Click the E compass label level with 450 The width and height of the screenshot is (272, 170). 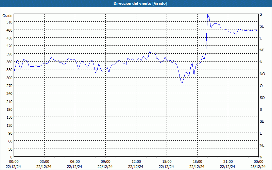[261, 38]
